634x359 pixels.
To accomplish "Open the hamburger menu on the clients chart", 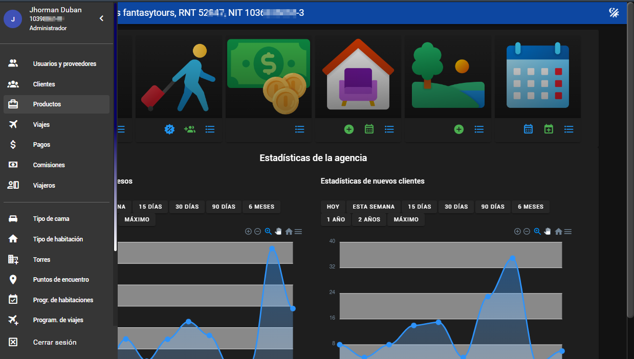I will point(568,231).
